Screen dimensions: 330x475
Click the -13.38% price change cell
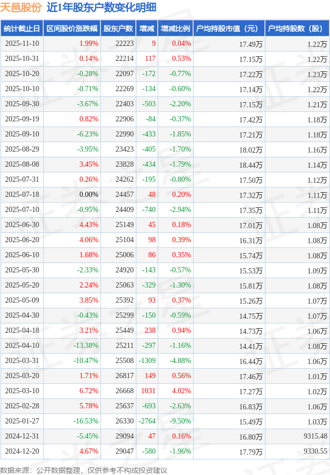86,346
